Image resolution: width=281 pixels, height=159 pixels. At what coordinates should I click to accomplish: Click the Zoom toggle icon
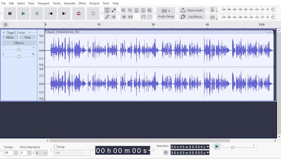pyautogui.click(x=150, y=10)
